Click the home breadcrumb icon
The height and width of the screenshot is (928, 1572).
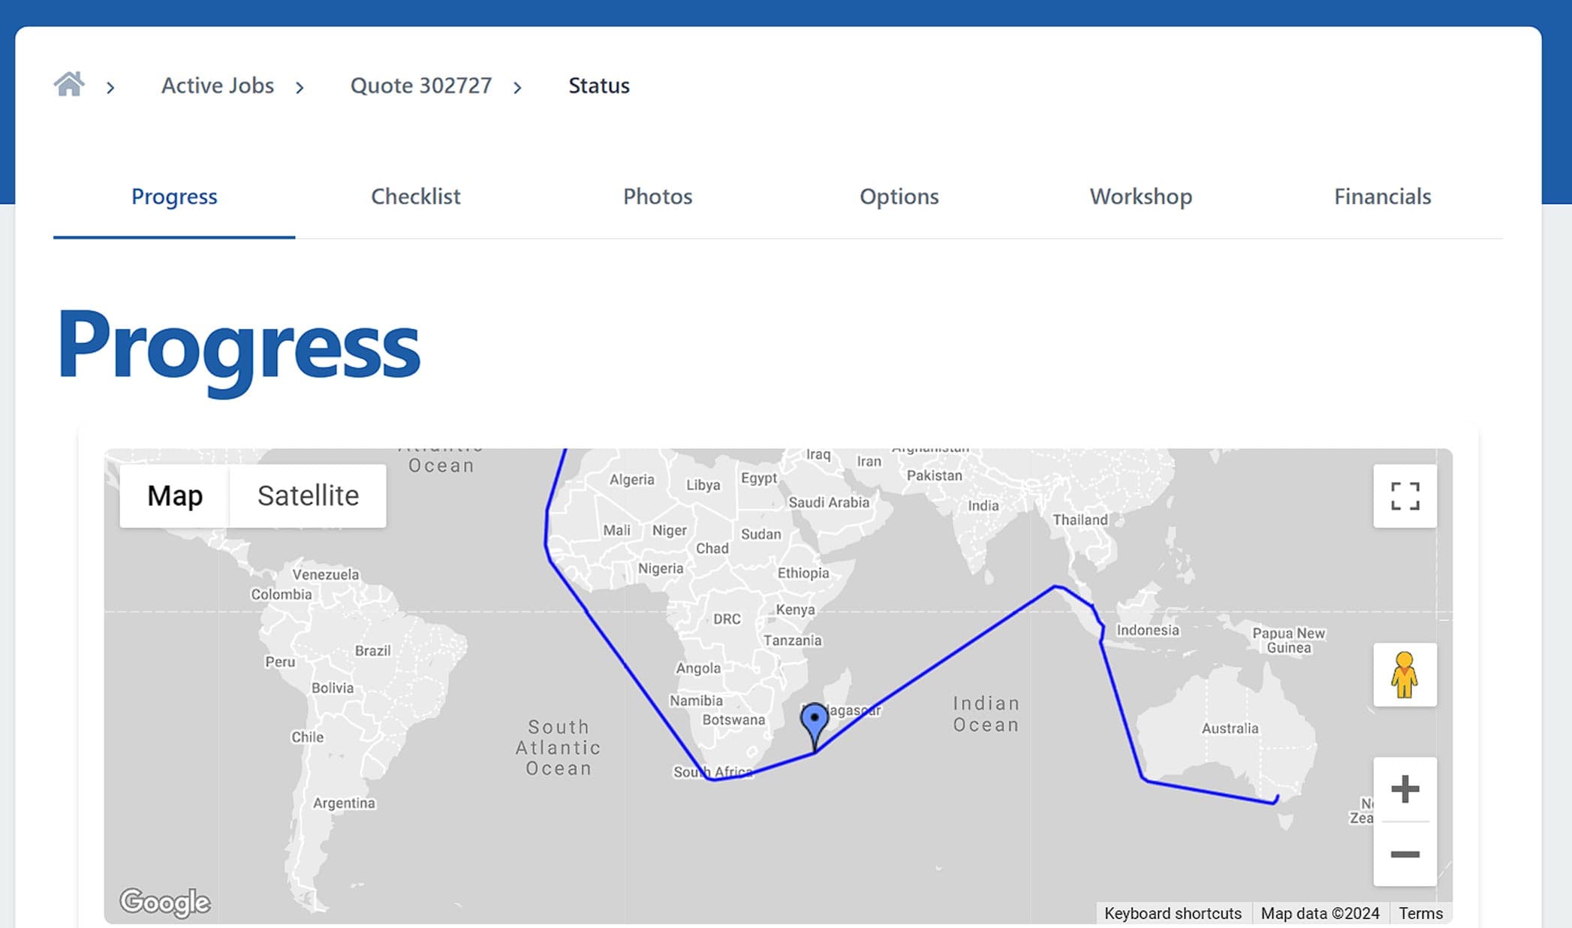point(69,84)
